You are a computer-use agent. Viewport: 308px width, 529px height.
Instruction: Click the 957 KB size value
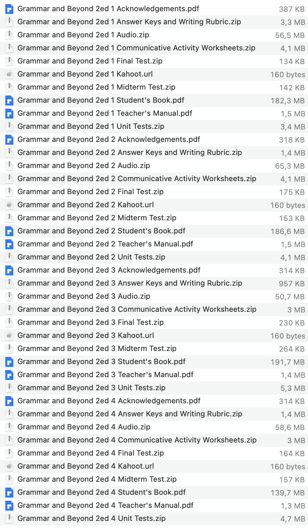pyautogui.click(x=292, y=284)
